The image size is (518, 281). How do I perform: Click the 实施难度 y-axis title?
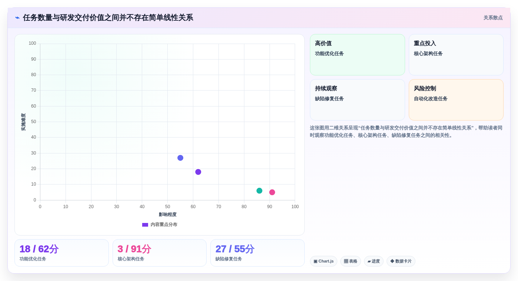coord(23,122)
